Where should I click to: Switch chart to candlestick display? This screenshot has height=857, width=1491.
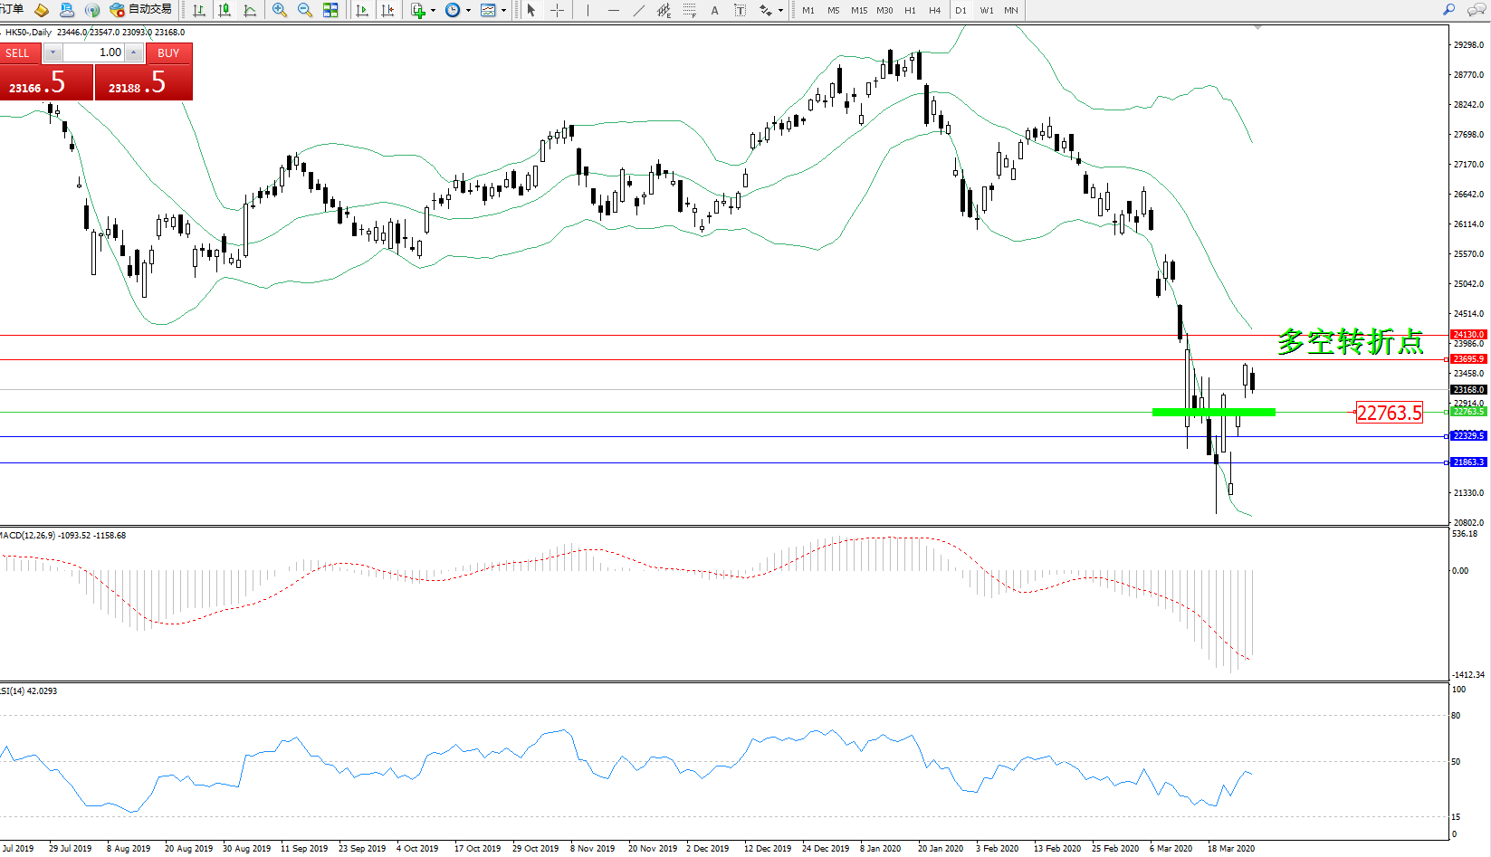(225, 10)
